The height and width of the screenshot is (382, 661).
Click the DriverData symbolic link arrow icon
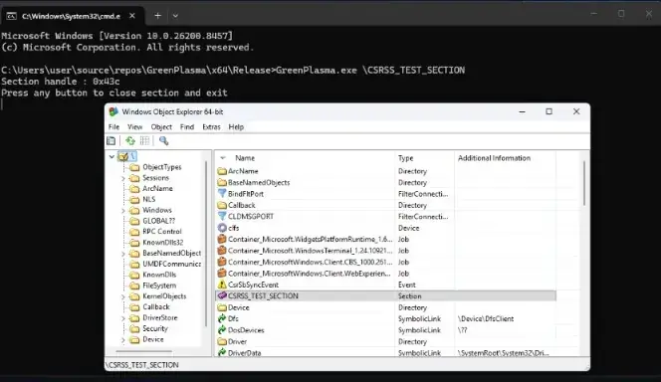point(222,353)
